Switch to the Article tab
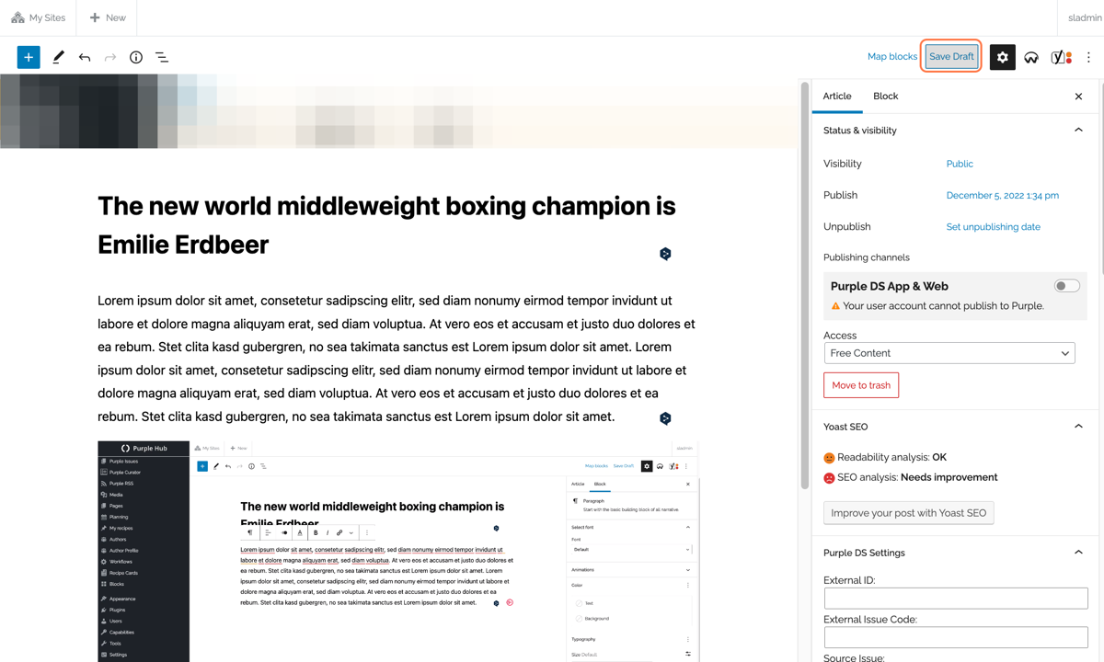The width and height of the screenshot is (1104, 662). pyautogui.click(x=837, y=97)
